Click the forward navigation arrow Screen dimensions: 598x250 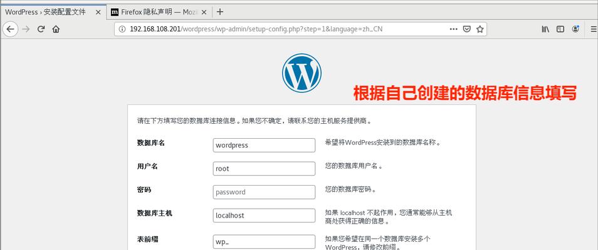26,29
